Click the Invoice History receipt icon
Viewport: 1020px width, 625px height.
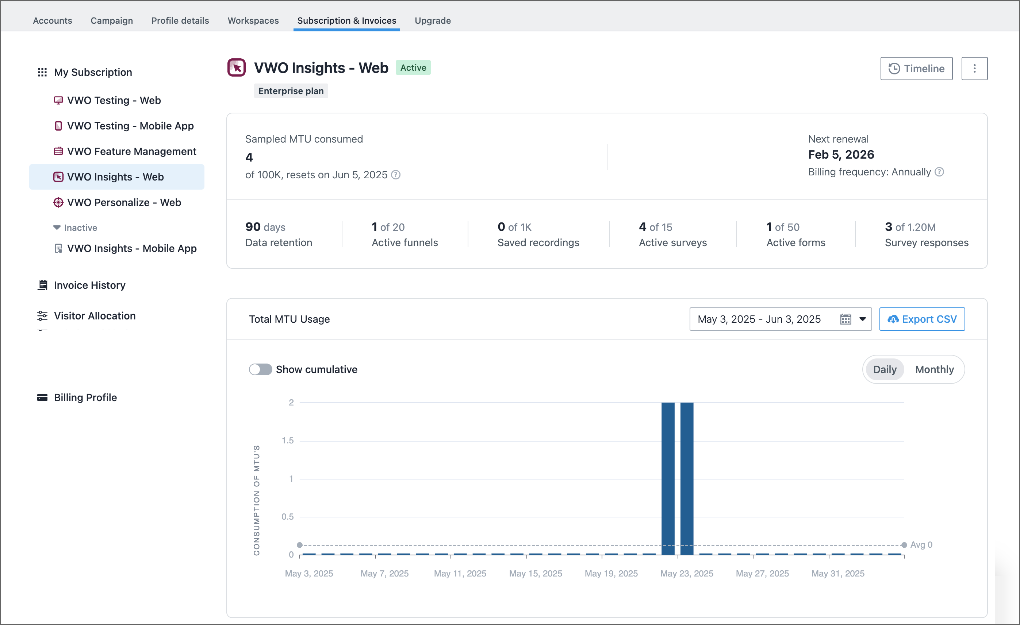click(x=42, y=285)
